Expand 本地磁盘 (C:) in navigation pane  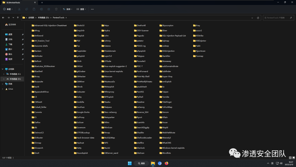click(x=4, y=74)
